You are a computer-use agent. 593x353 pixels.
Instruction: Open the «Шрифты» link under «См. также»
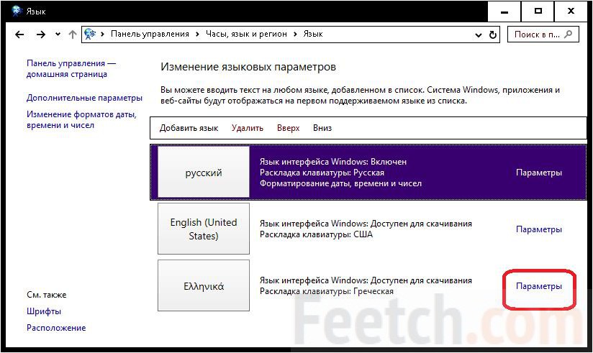[x=44, y=311]
